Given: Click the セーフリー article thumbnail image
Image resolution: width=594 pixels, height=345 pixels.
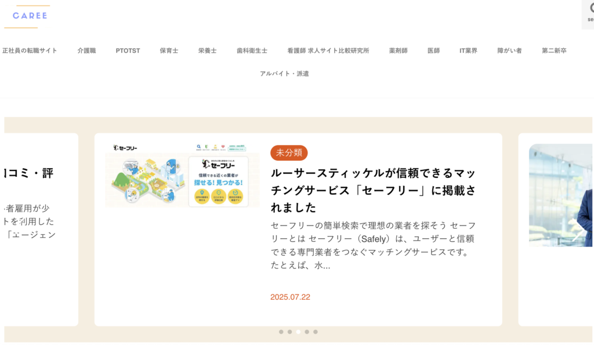Looking at the screenshot, I should click(182, 175).
